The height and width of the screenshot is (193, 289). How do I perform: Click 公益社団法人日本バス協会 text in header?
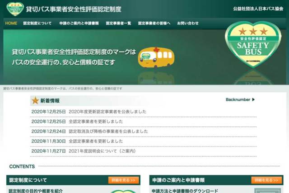258,9
